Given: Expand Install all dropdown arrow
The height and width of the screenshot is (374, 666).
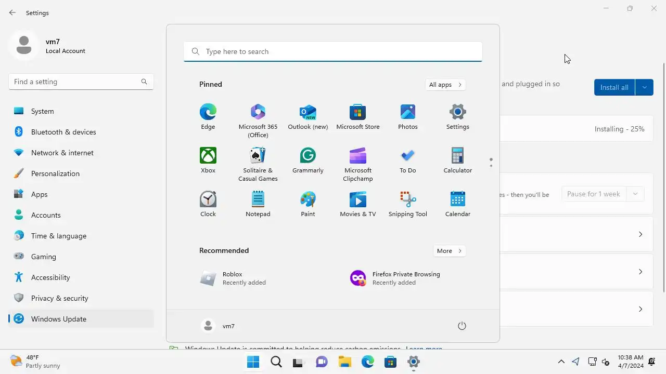Looking at the screenshot, I should (644, 87).
